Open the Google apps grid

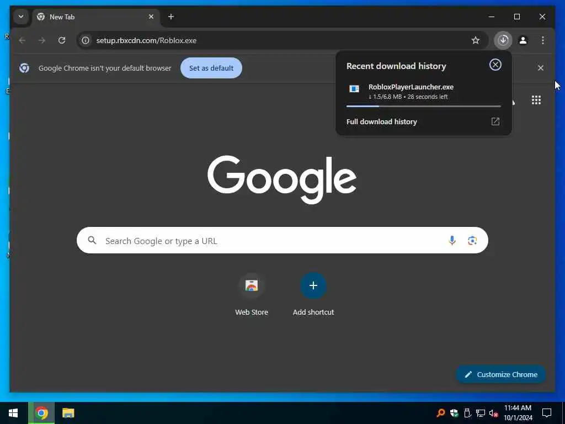pyautogui.click(x=536, y=100)
